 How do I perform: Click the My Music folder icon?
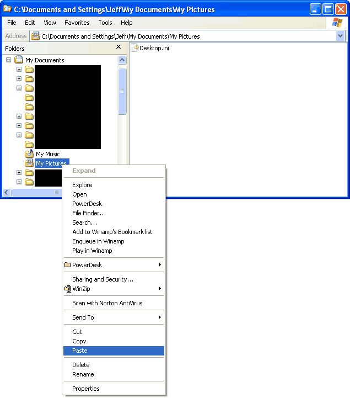pos(29,153)
